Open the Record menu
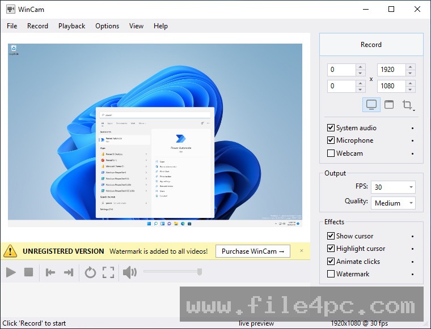431x329 pixels. click(x=37, y=26)
